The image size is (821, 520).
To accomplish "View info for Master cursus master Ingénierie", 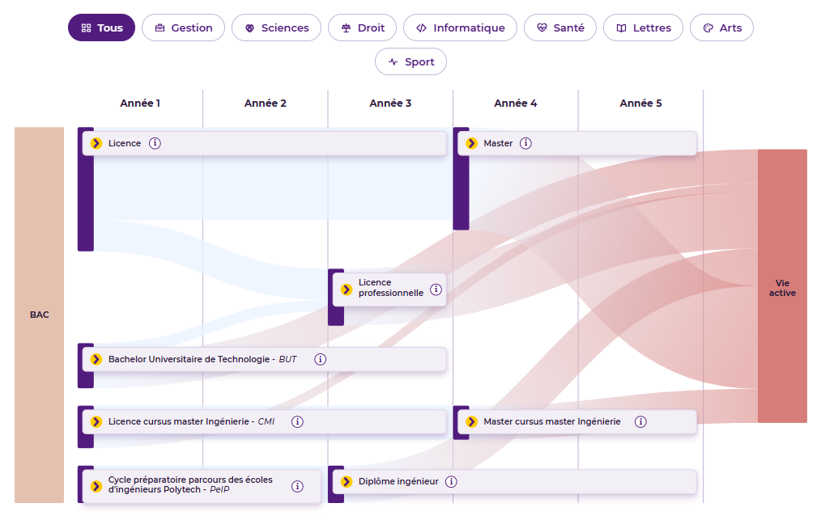I will click(x=640, y=421).
